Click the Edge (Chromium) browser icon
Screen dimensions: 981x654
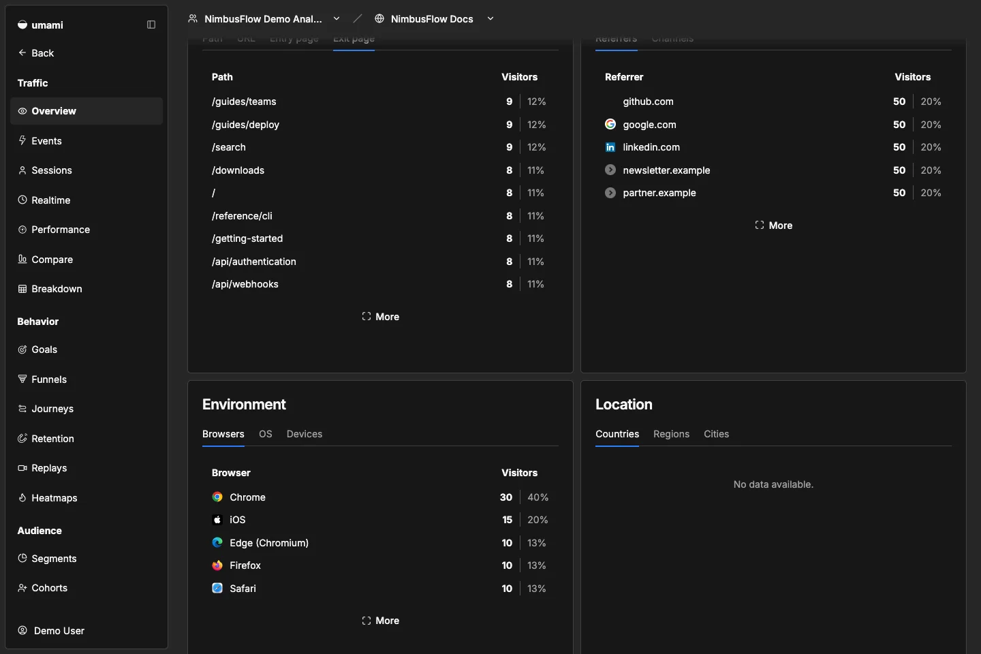[217, 542]
